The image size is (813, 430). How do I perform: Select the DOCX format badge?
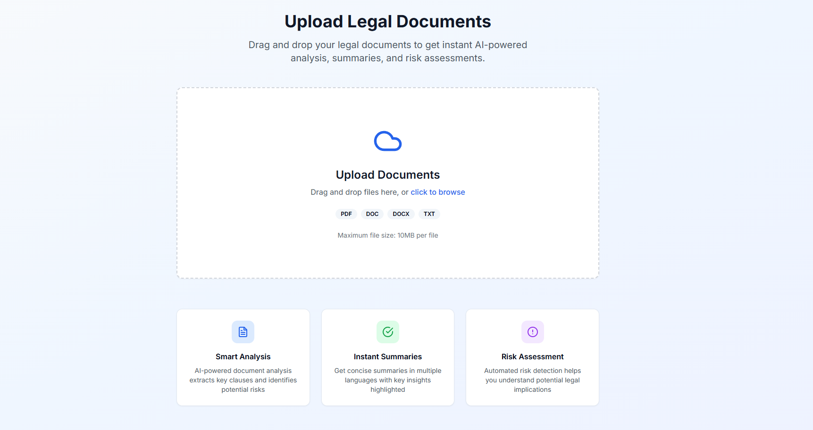click(401, 214)
